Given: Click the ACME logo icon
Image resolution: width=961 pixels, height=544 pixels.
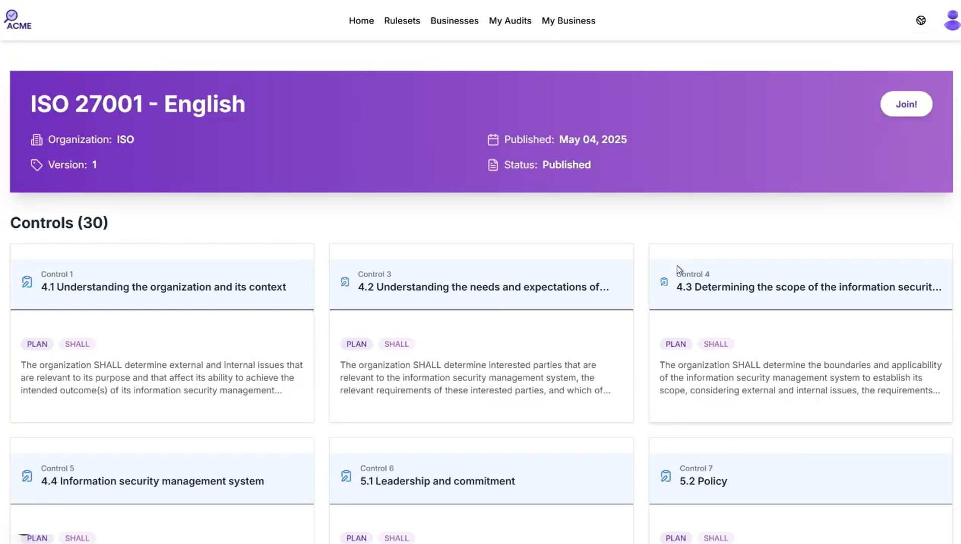Looking at the screenshot, I should 18,20.
